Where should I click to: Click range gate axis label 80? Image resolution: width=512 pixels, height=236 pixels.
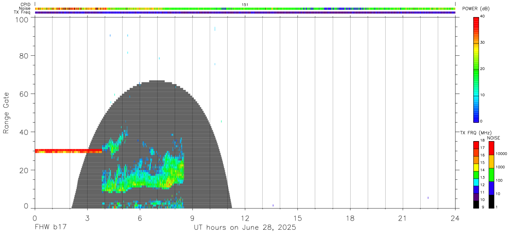(x=24, y=56)
